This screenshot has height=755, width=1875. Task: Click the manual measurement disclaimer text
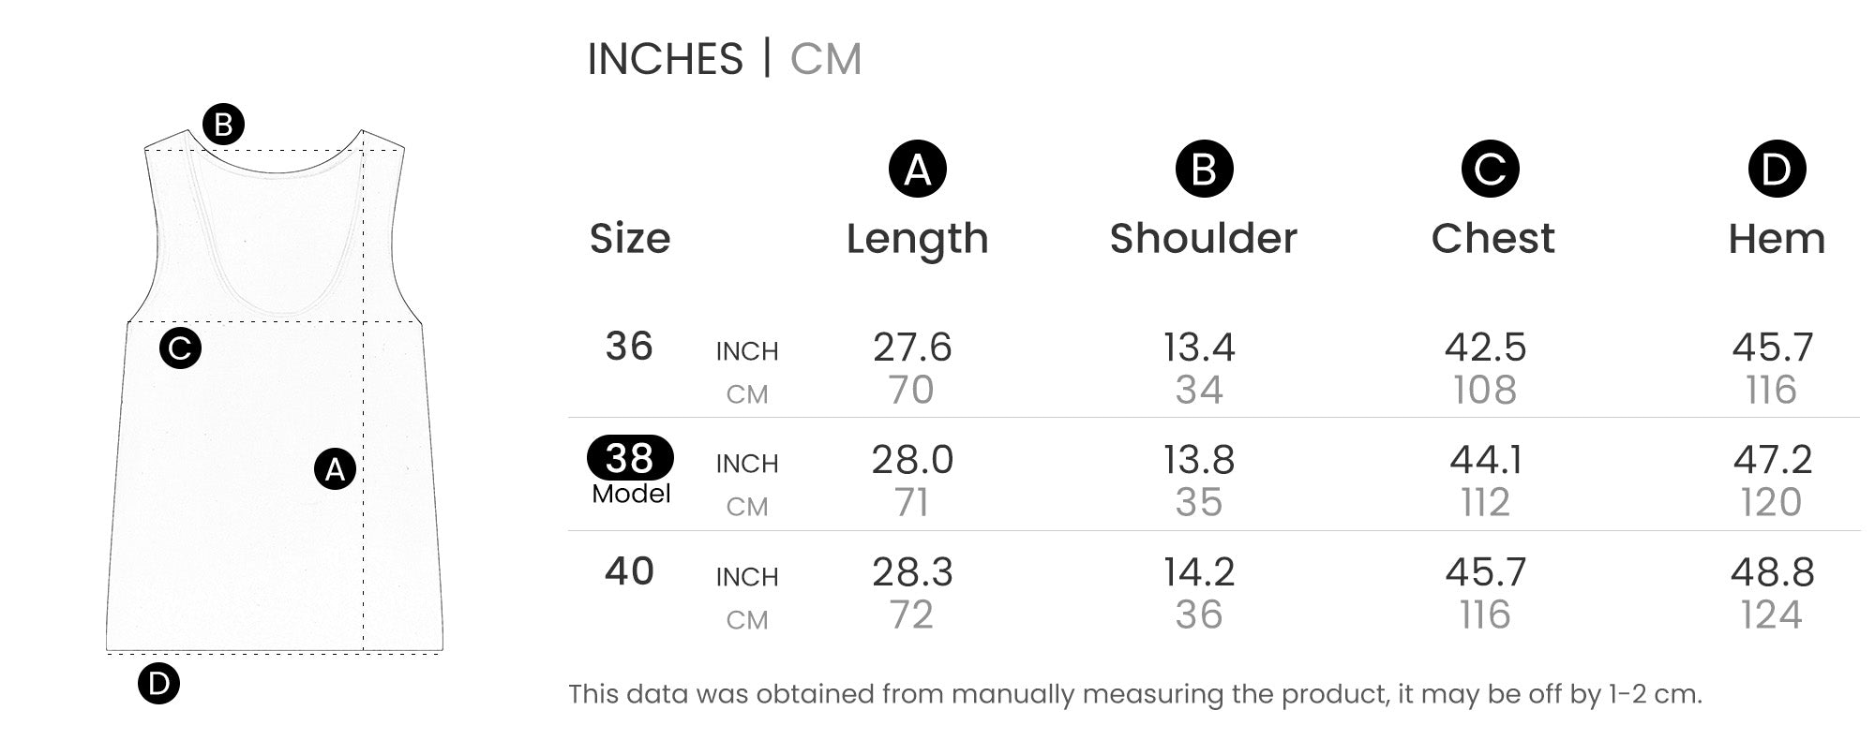tap(1134, 694)
